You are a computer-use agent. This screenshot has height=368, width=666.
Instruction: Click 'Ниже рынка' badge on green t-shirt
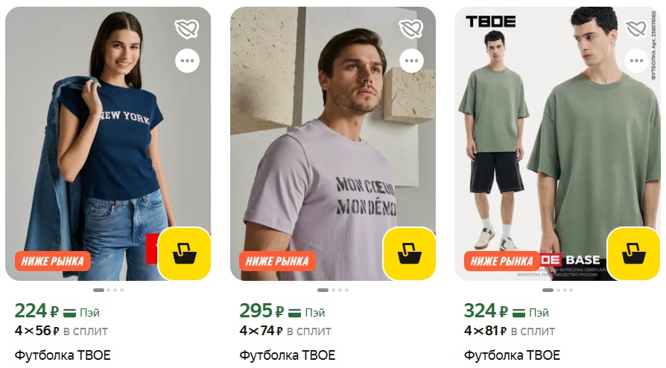click(501, 261)
